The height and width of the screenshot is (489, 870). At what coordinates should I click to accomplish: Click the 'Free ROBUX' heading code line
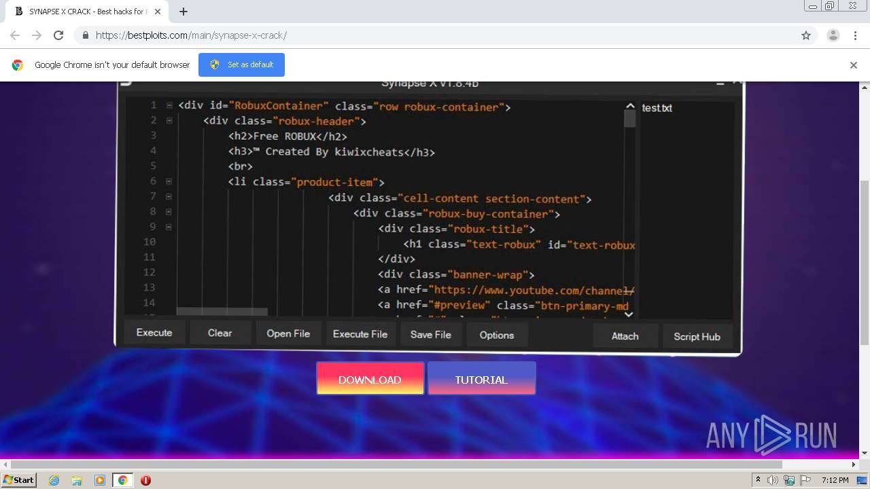tap(288, 137)
